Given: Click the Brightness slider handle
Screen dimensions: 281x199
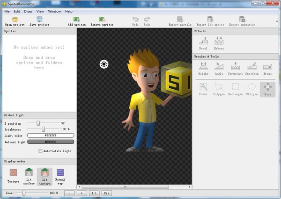Looking at the screenshot, I should tap(44, 129).
